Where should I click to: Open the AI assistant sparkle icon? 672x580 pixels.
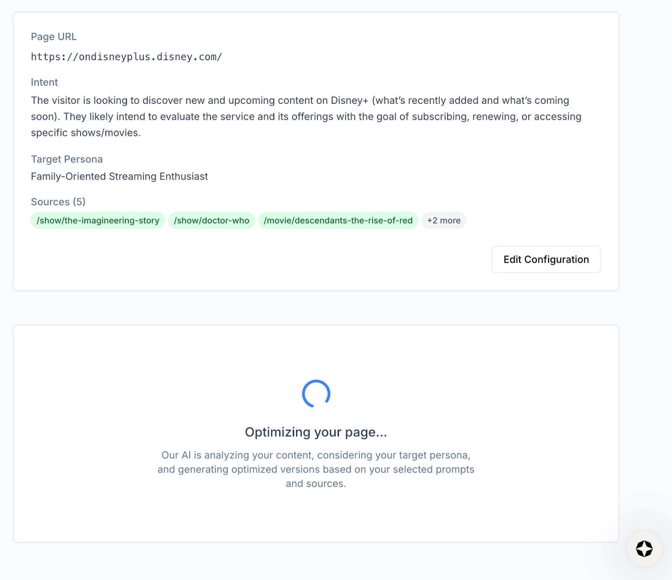(644, 548)
